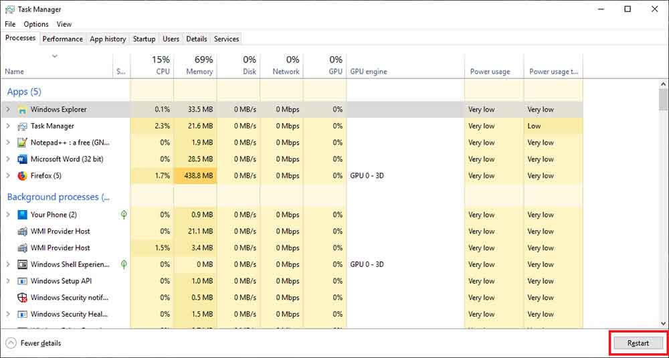Viewport: 669px width, 358px height.
Task: Click the Status column header
Action: coord(122,66)
